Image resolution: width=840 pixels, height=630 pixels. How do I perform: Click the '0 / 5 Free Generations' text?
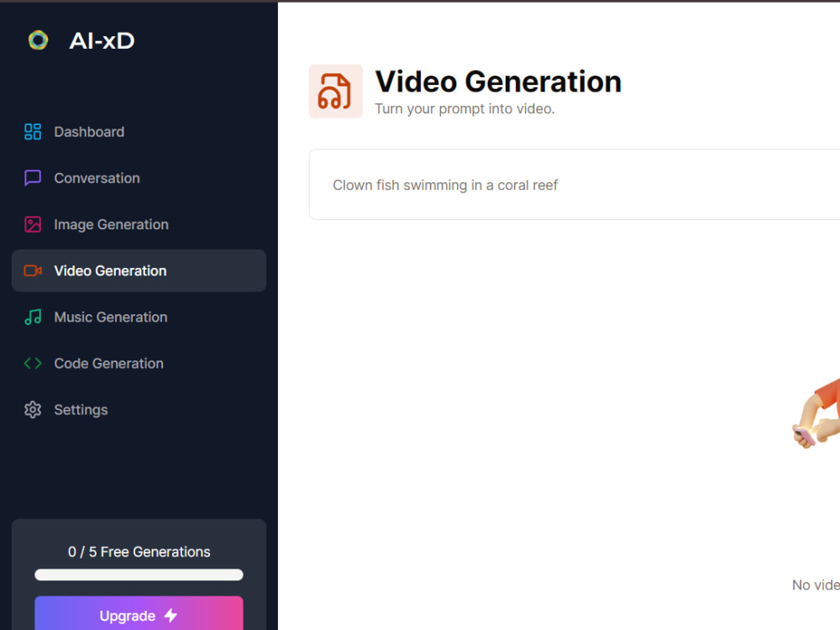(x=139, y=552)
